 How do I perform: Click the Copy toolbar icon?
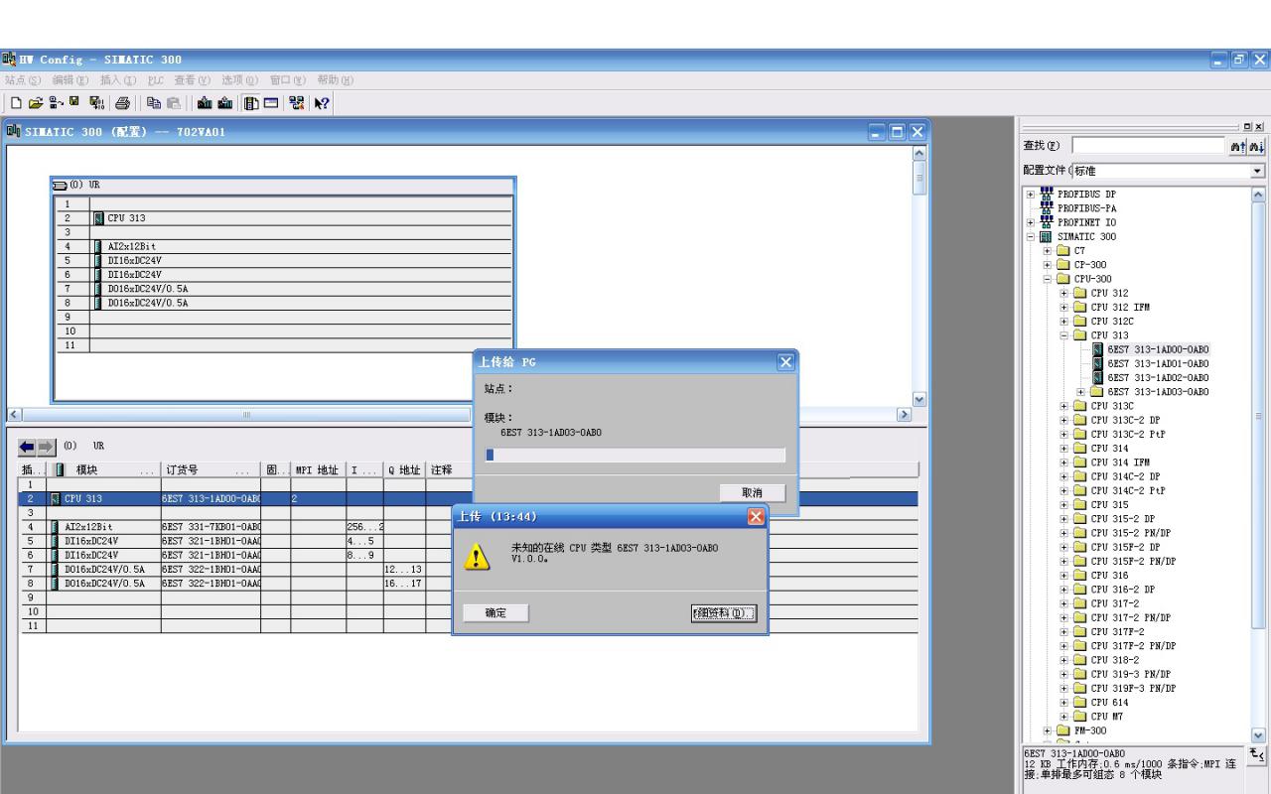(x=154, y=103)
